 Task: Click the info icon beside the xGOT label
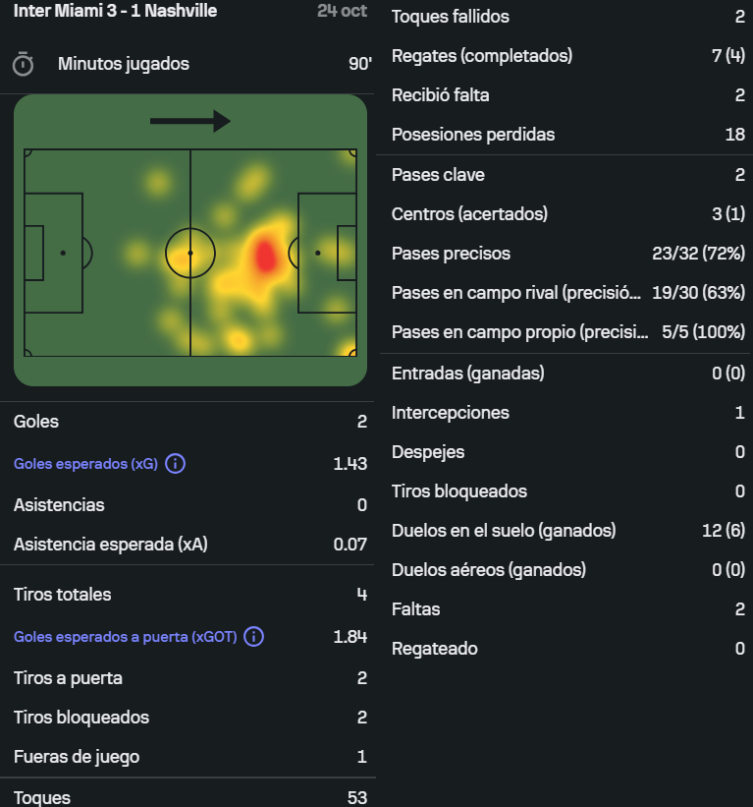(253, 637)
